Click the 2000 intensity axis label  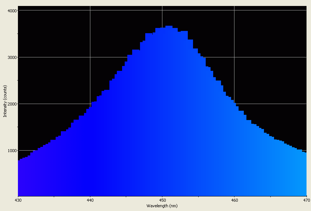click(x=12, y=104)
